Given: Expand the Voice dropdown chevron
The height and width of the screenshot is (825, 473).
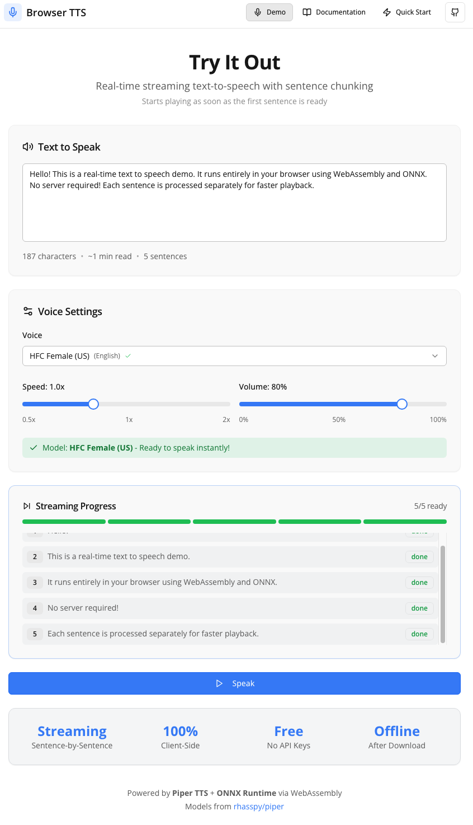Looking at the screenshot, I should click(435, 356).
